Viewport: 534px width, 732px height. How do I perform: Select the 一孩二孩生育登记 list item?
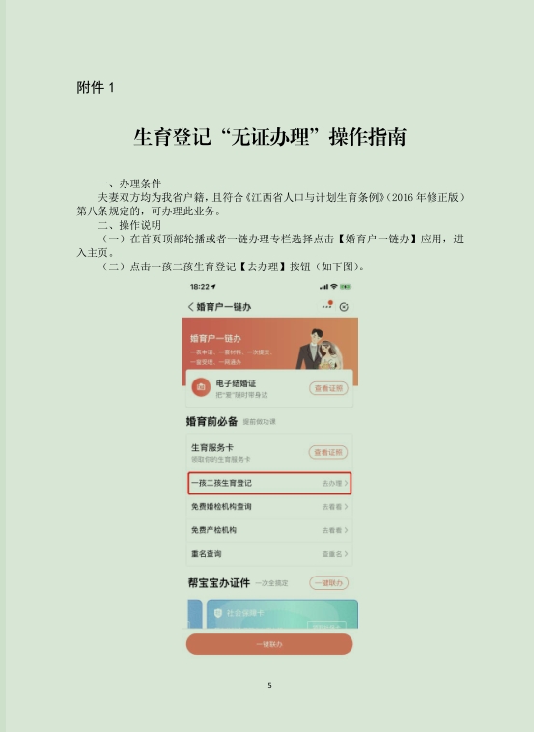click(x=269, y=483)
